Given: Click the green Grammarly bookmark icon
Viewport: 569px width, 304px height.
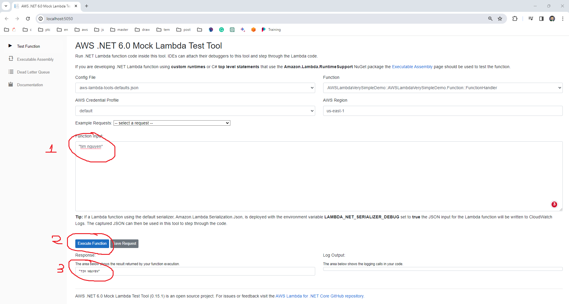Looking at the screenshot, I should click(x=221, y=30).
